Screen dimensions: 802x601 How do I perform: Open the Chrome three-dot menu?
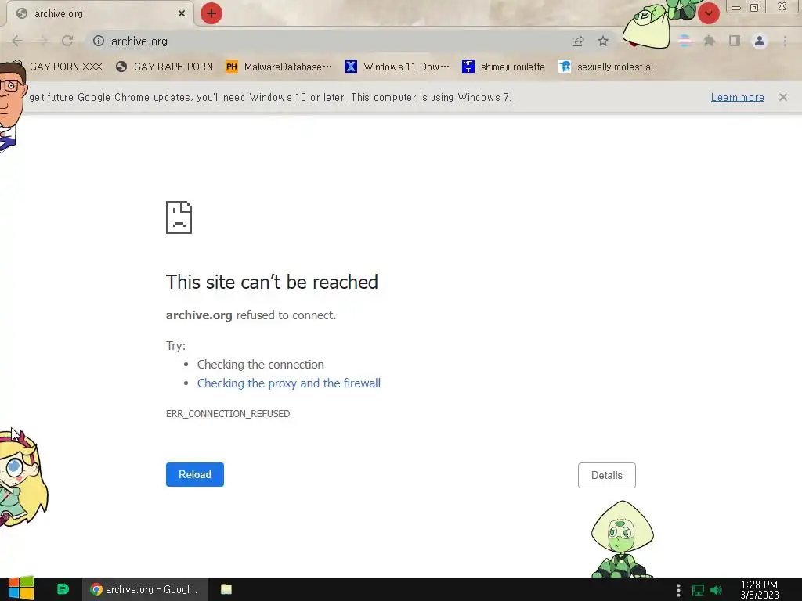(x=785, y=41)
